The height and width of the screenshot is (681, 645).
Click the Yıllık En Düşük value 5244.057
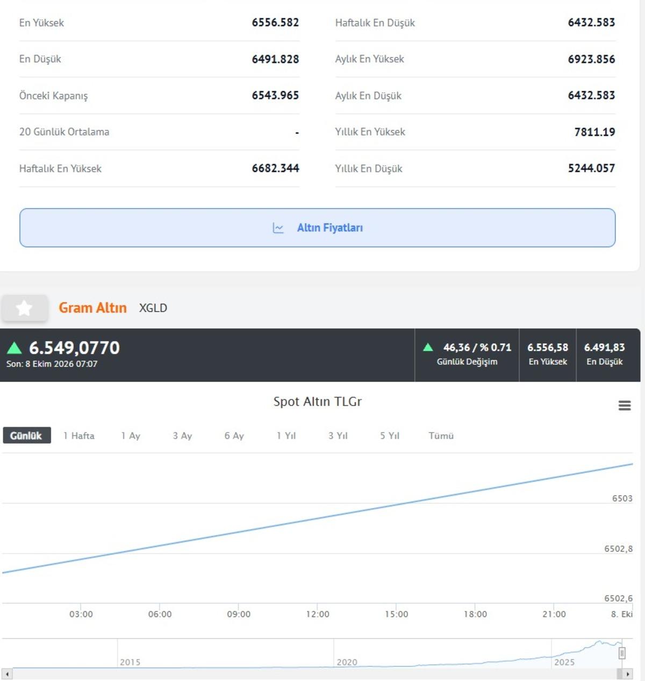tap(591, 168)
